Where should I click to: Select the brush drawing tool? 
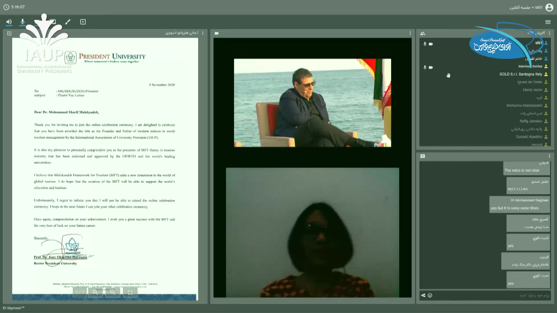click(x=68, y=22)
